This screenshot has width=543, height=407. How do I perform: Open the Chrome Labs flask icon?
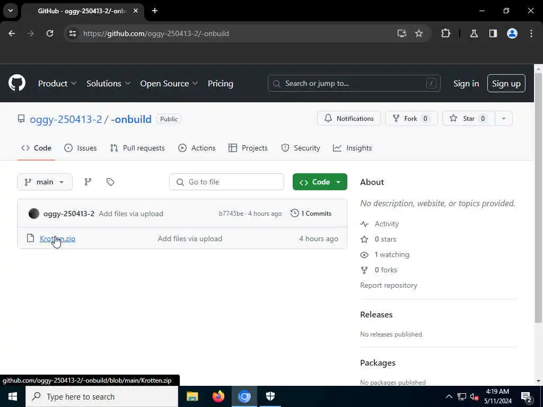(474, 33)
